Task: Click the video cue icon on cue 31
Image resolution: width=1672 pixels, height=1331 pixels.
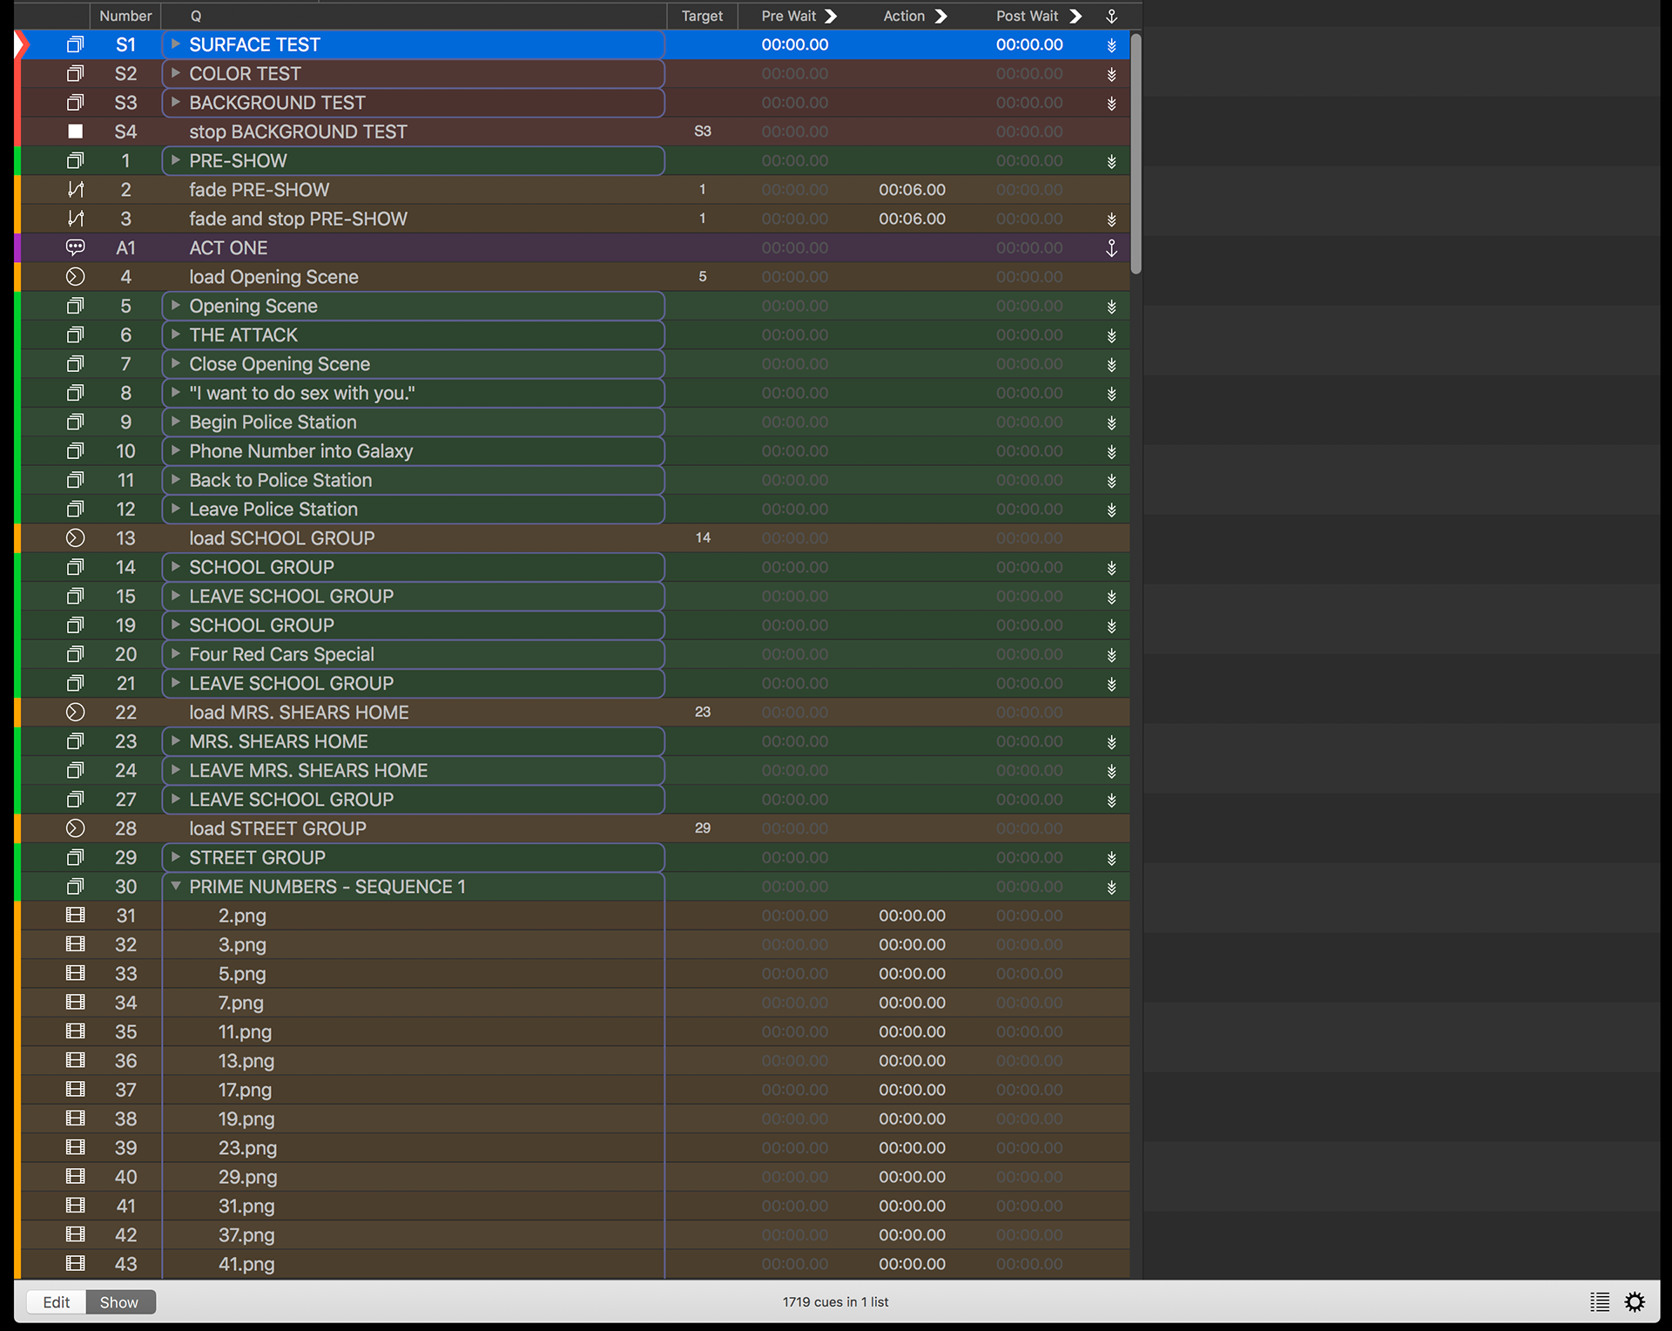Action: pos(76,915)
